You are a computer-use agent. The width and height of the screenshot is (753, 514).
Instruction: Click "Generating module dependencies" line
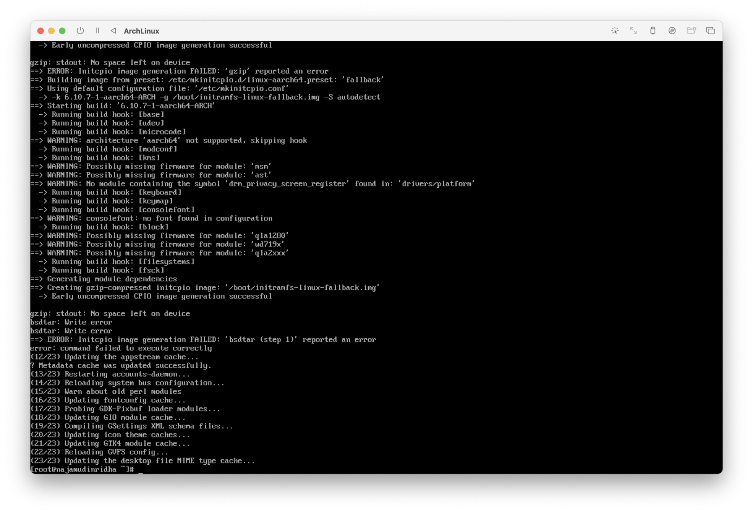coord(104,279)
